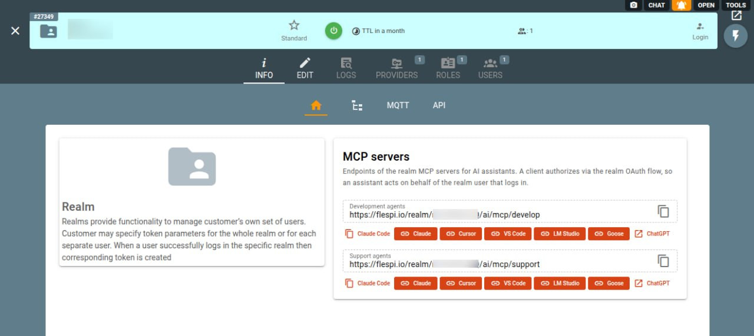
Task: Click VS Code button for Support agents
Action: pyautogui.click(x=508, y=283)
